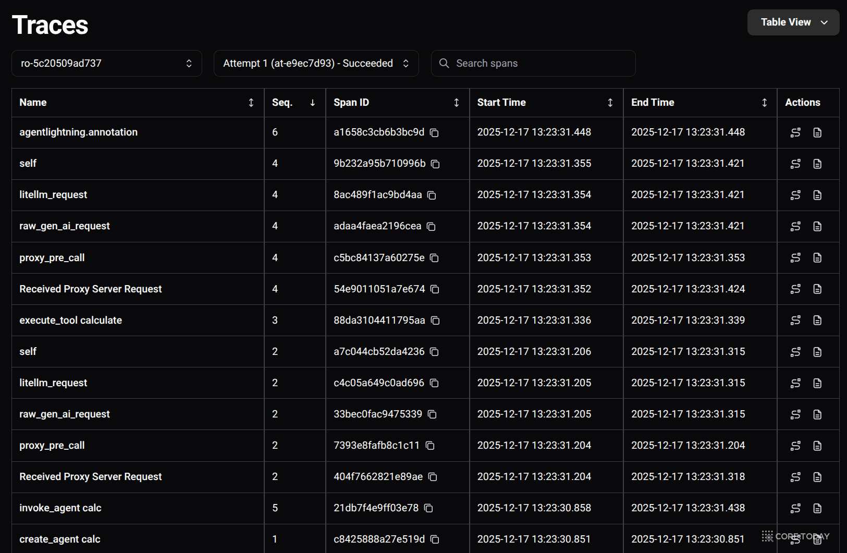The image size is (847, 553).
Task: Open the Table View dropdown
Action: (793, 22)
